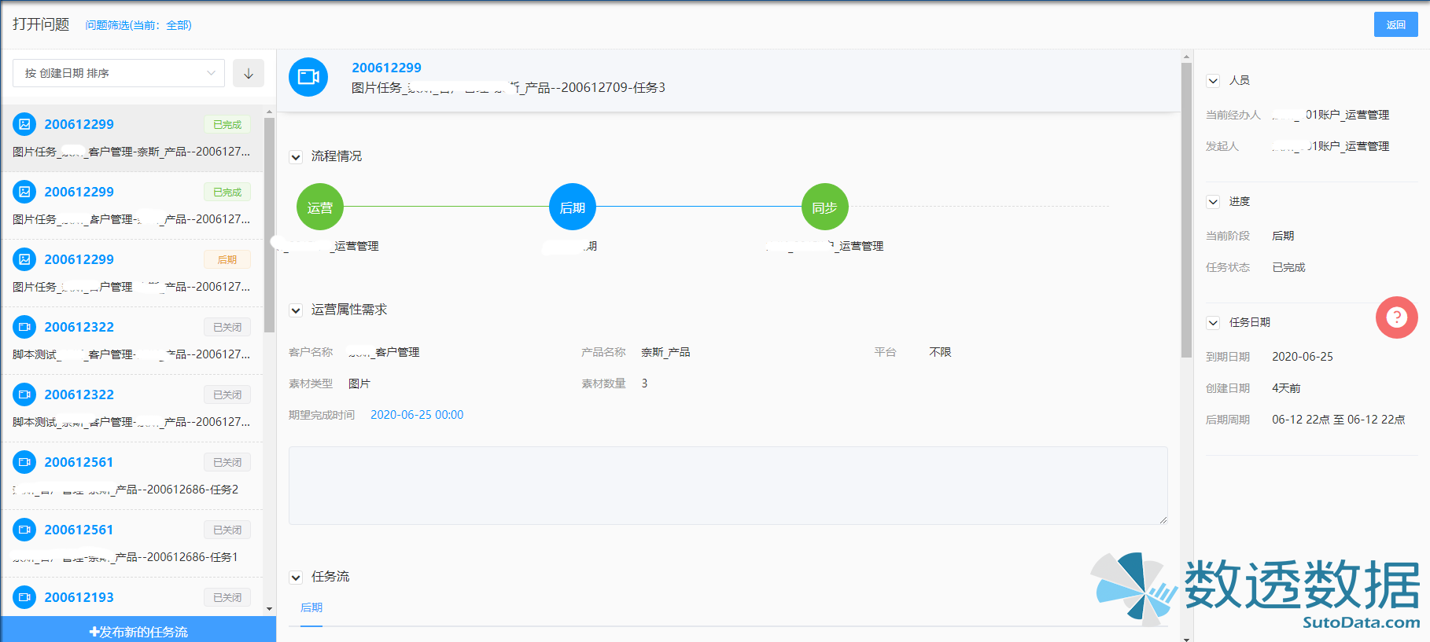Click the sort direction arrow button

(249, 73)
